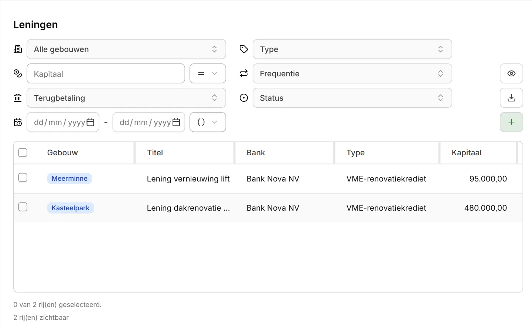Screen dimensions: 532x332
Task: Sort by Bank column header
Action: 256,153
